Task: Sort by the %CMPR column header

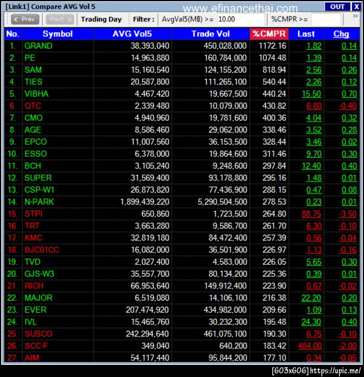Action: coord(269,34)
